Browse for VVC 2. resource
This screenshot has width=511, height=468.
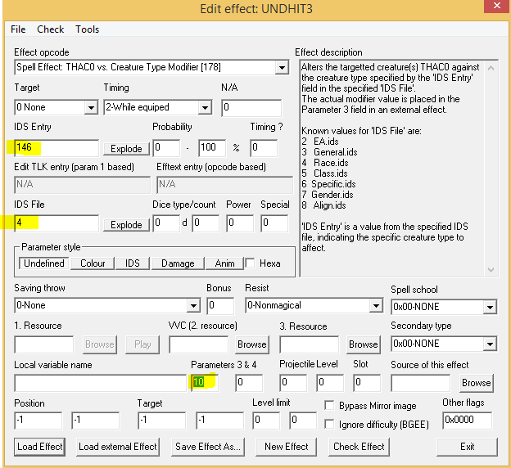[252, 344]
